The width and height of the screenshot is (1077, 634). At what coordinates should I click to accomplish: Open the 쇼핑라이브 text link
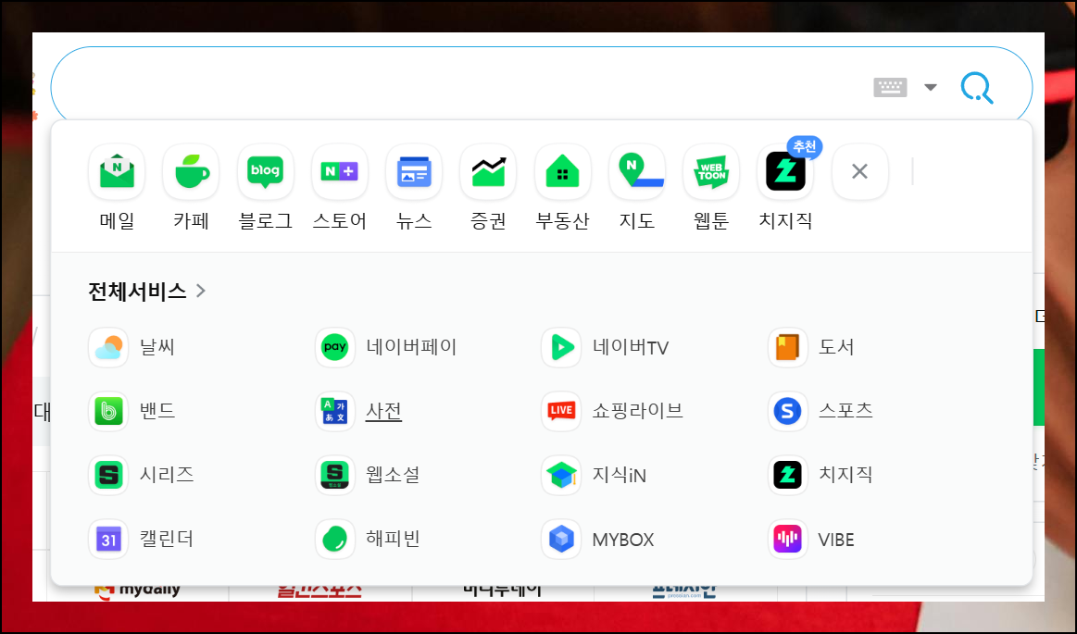637,411
